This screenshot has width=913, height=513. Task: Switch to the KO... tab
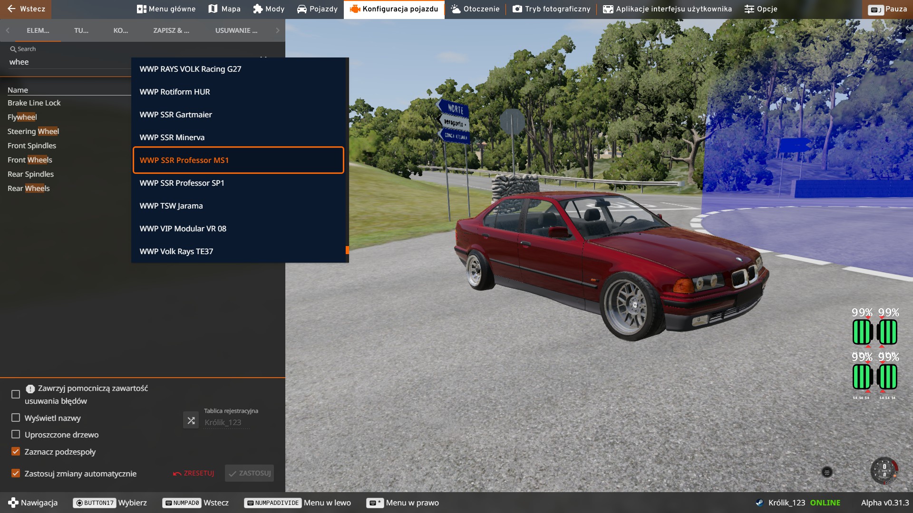(121, 30)
